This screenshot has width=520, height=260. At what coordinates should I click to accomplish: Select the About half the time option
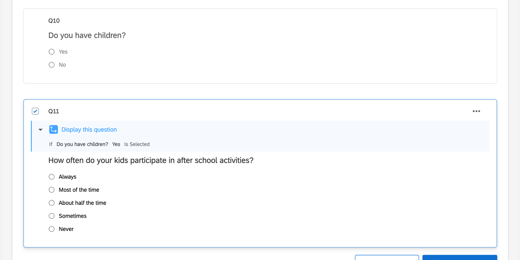(x=51, y=203)
